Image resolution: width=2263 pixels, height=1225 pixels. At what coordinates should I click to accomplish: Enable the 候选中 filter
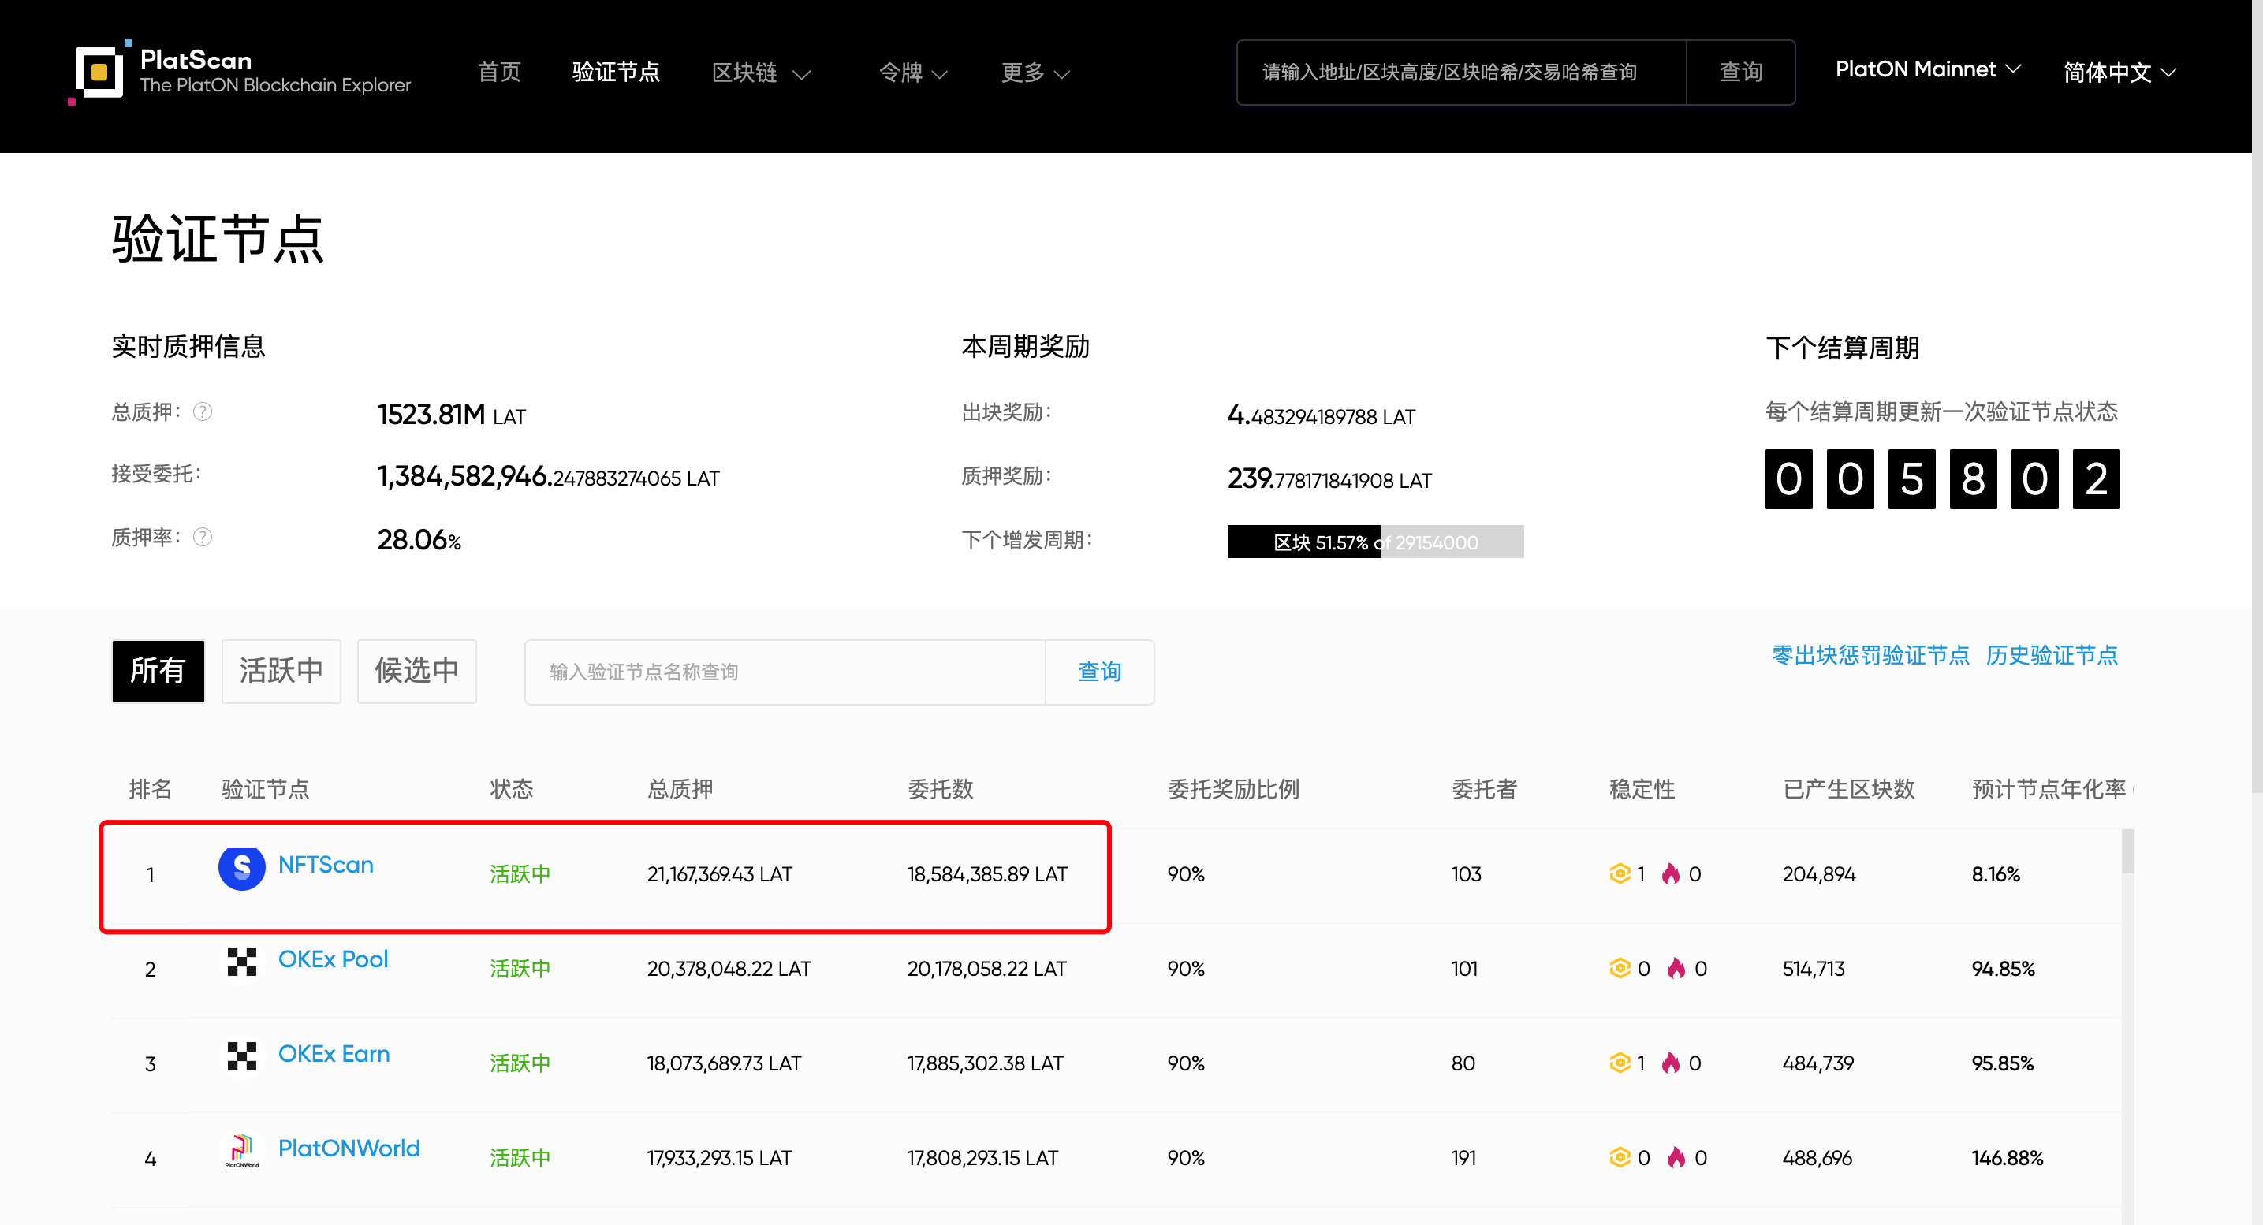pos(416,671)
